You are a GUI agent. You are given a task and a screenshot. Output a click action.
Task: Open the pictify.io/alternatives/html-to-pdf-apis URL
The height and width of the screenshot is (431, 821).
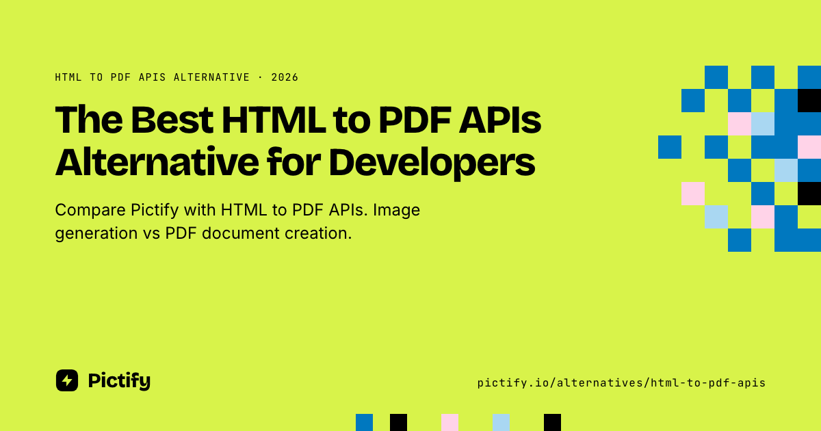click(x=621, y=382)
